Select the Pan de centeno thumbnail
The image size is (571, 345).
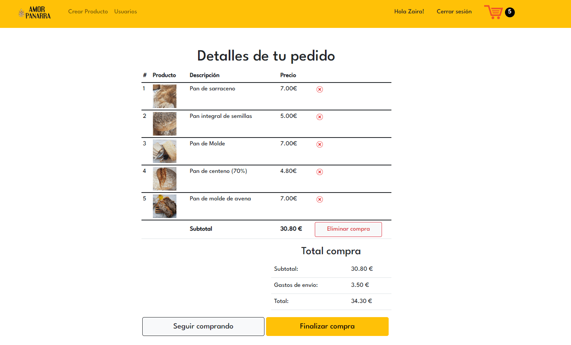tap(165, 178)
